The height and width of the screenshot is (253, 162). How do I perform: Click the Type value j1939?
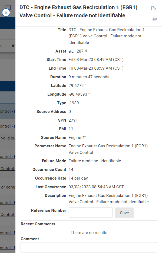click(x=74, y=103)
